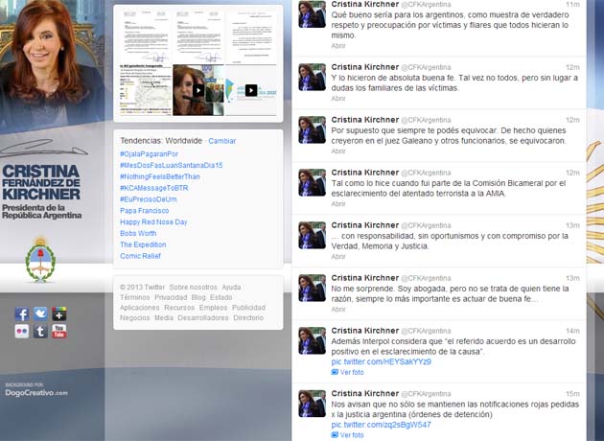Click the Facebook icon in the sidebar
The height and width of the screenshot is (441, 604).
pos(21,313)
